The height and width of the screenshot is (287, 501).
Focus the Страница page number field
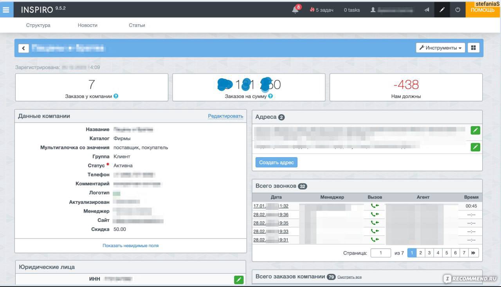(x=381, y=253)
